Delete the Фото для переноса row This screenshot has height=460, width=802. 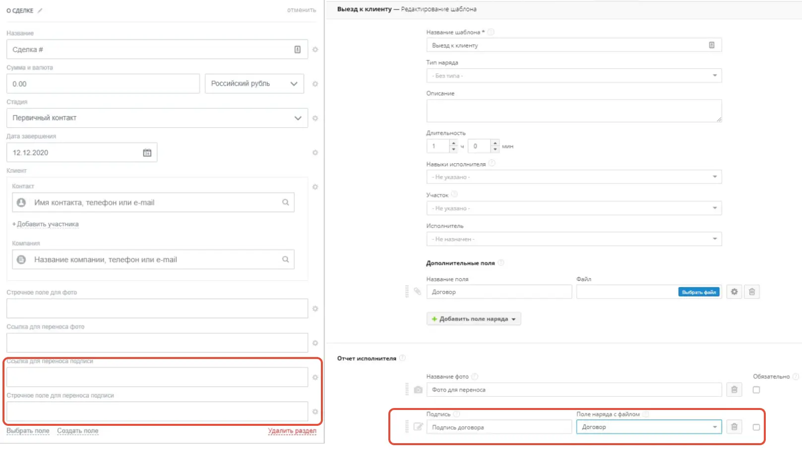pos(734,390)
